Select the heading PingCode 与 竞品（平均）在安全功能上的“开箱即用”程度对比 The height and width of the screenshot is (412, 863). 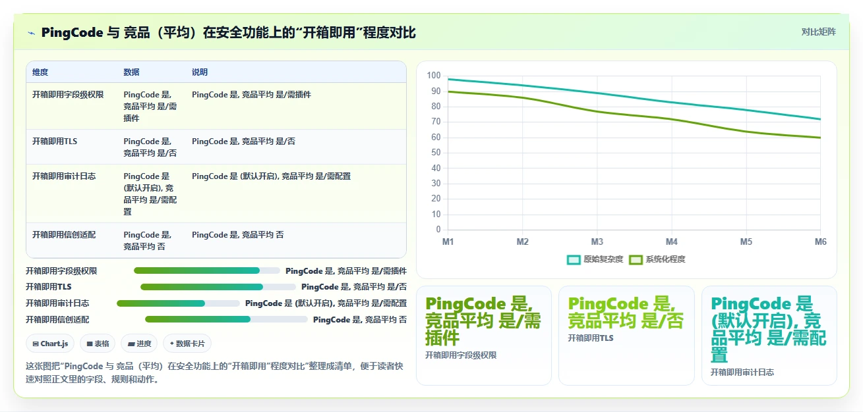[228, 32]
